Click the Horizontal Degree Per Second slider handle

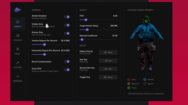click(45, 54)
